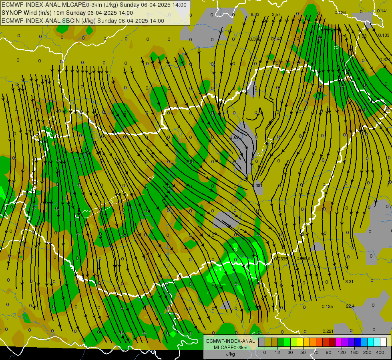Viewport: 392px width, 360px height.
Task: Click the map value 2.87
Action: 191,162
